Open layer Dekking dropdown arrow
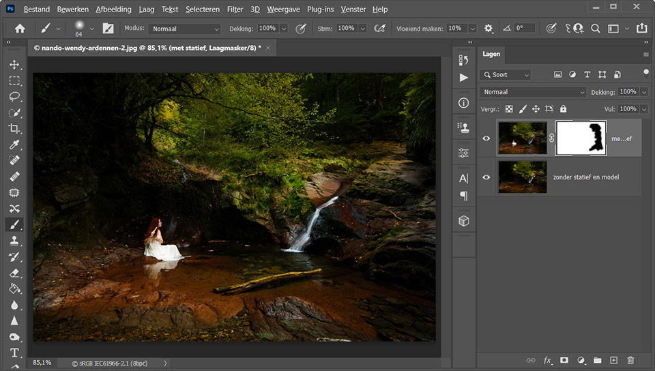This screenshot has height=371, width=655. pos(644,92)
